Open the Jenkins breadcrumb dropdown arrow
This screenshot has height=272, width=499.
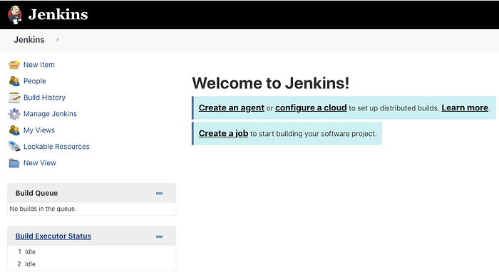(58, 40)
